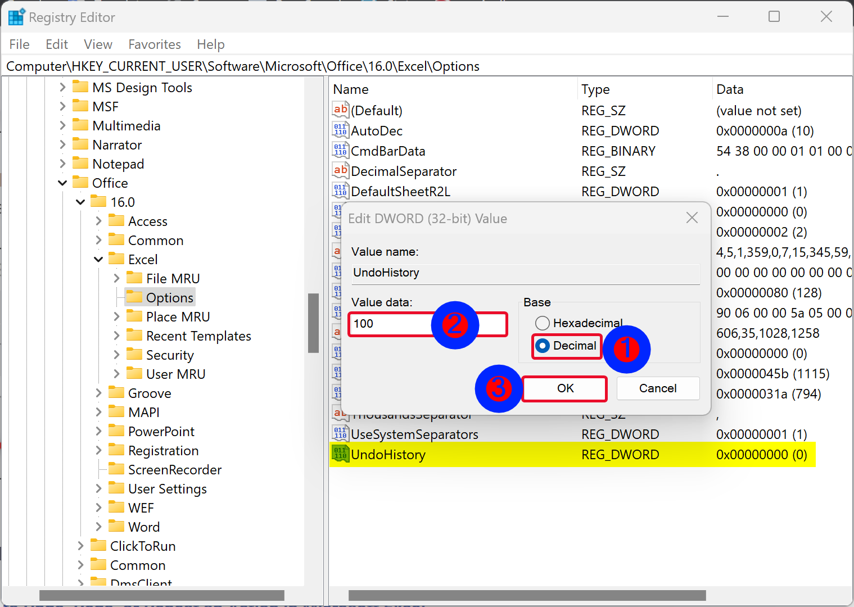Select the Hexadecimal base radio button

pos(543,323)
